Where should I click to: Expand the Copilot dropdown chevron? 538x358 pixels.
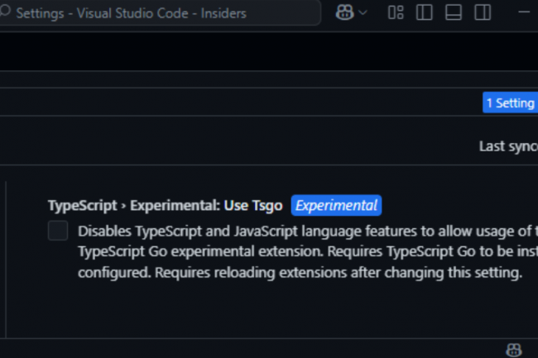pyautogui.click(x=363, y=12)
